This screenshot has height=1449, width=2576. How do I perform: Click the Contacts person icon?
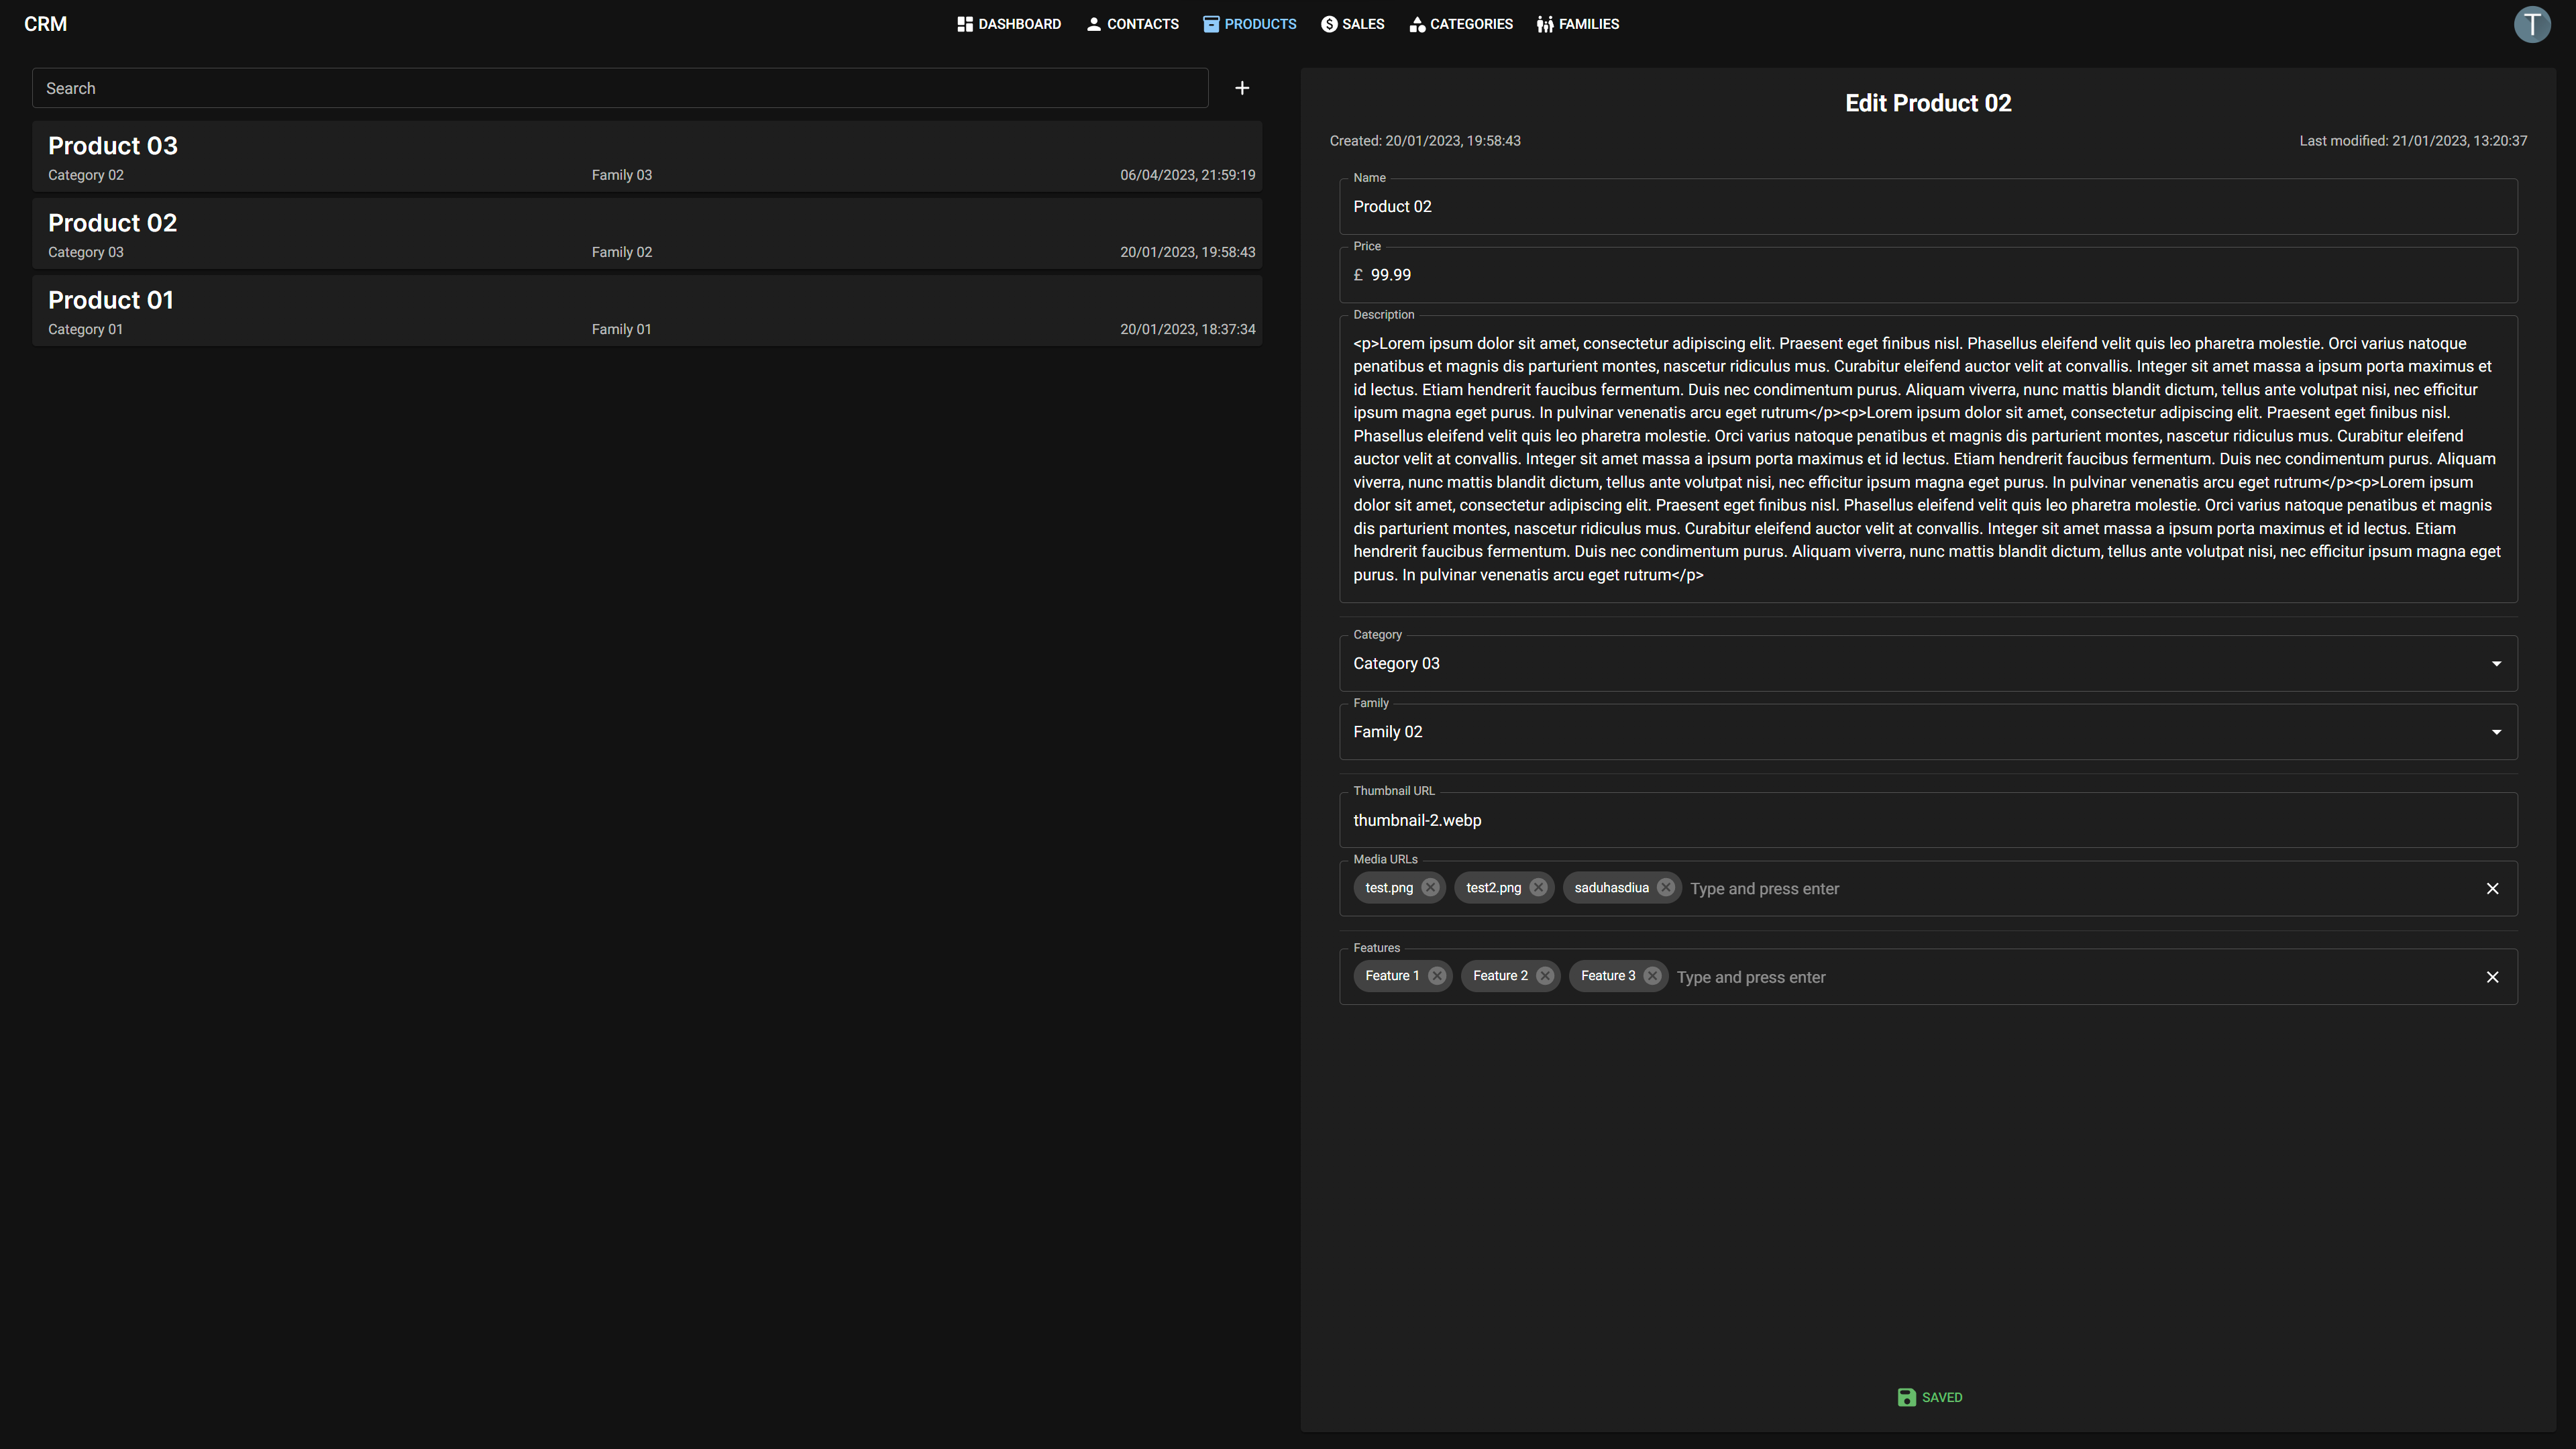[x=1094, y=24]
